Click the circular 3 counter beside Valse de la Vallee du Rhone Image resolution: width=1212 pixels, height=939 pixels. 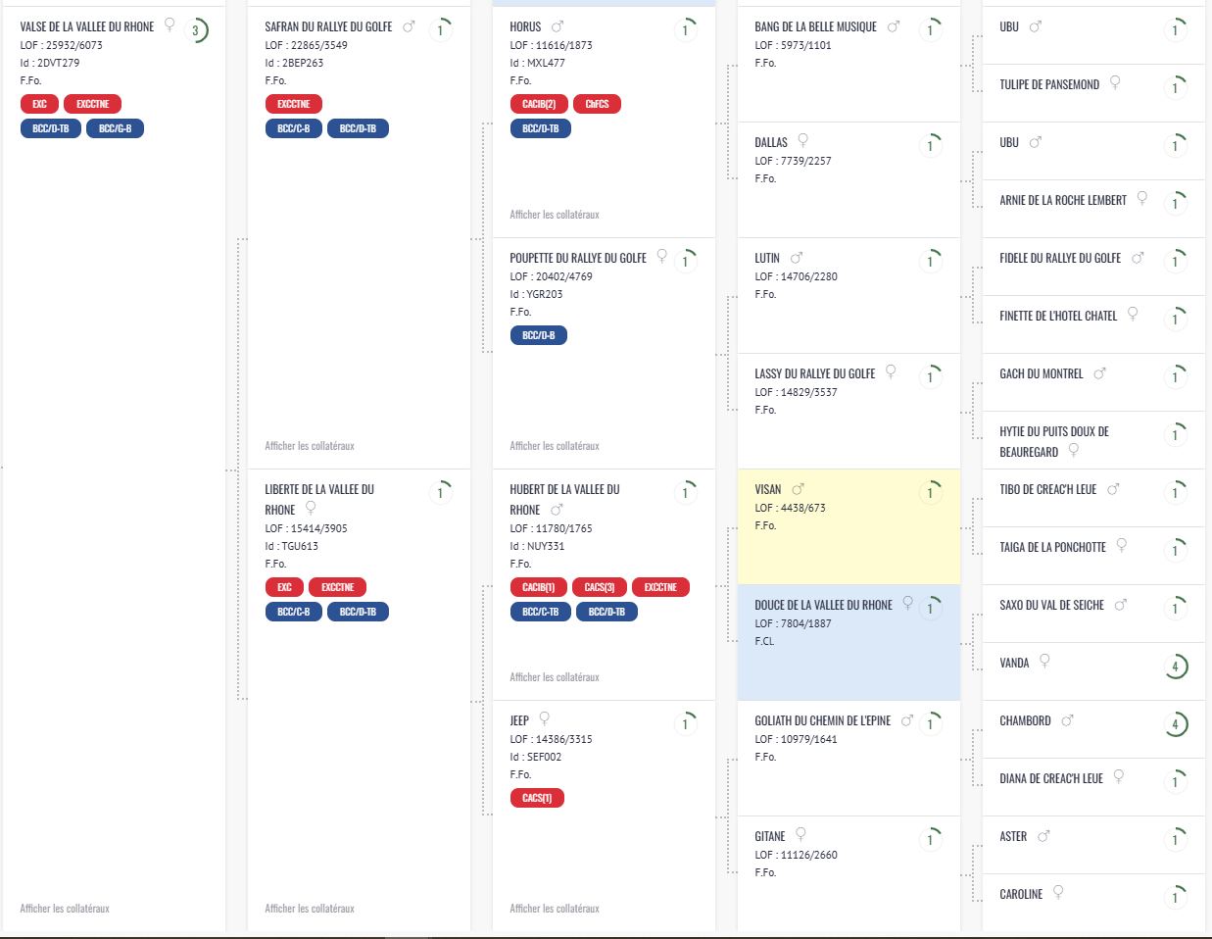195,30
